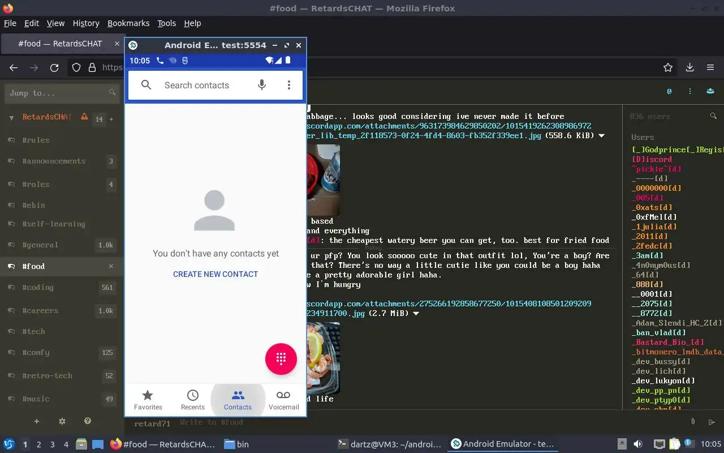Switch to the Recents tab
Image resolution: width=724 pixels, height=453 pixels.
(x=193, y=400)
